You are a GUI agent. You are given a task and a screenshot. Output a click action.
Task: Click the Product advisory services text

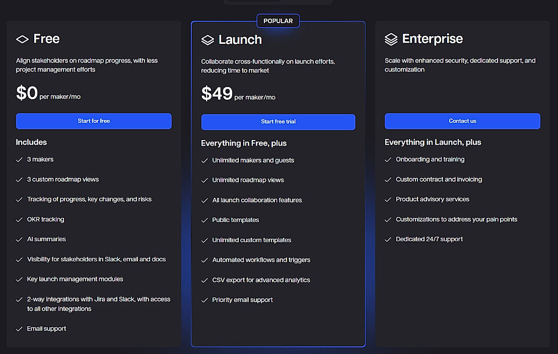coord(433,199)
